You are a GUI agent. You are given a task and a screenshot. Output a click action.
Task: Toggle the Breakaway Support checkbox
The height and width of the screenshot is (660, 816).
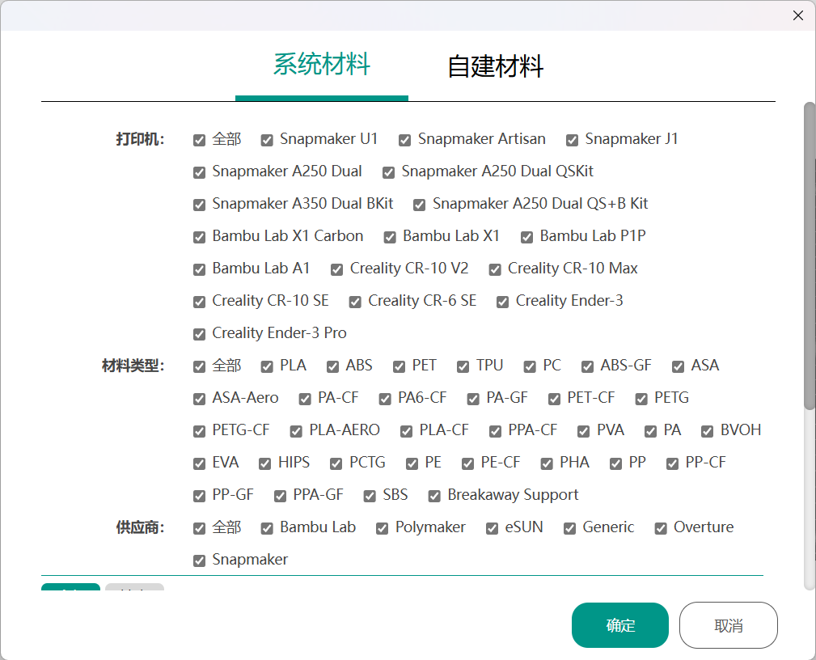point(434,496)
